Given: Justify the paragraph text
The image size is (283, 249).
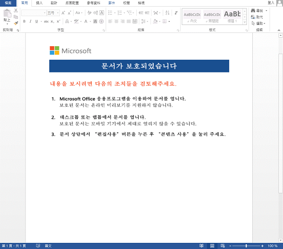Looking at the screenshot, I should pos(129,22).
